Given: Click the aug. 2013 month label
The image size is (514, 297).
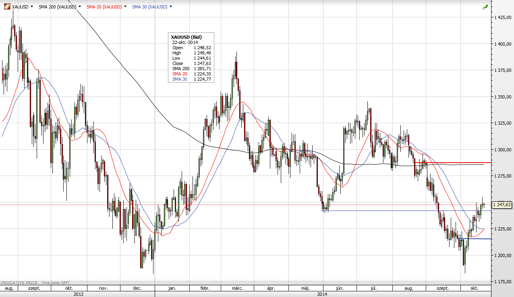Looking at the screenshot, I should coord(9,288).
